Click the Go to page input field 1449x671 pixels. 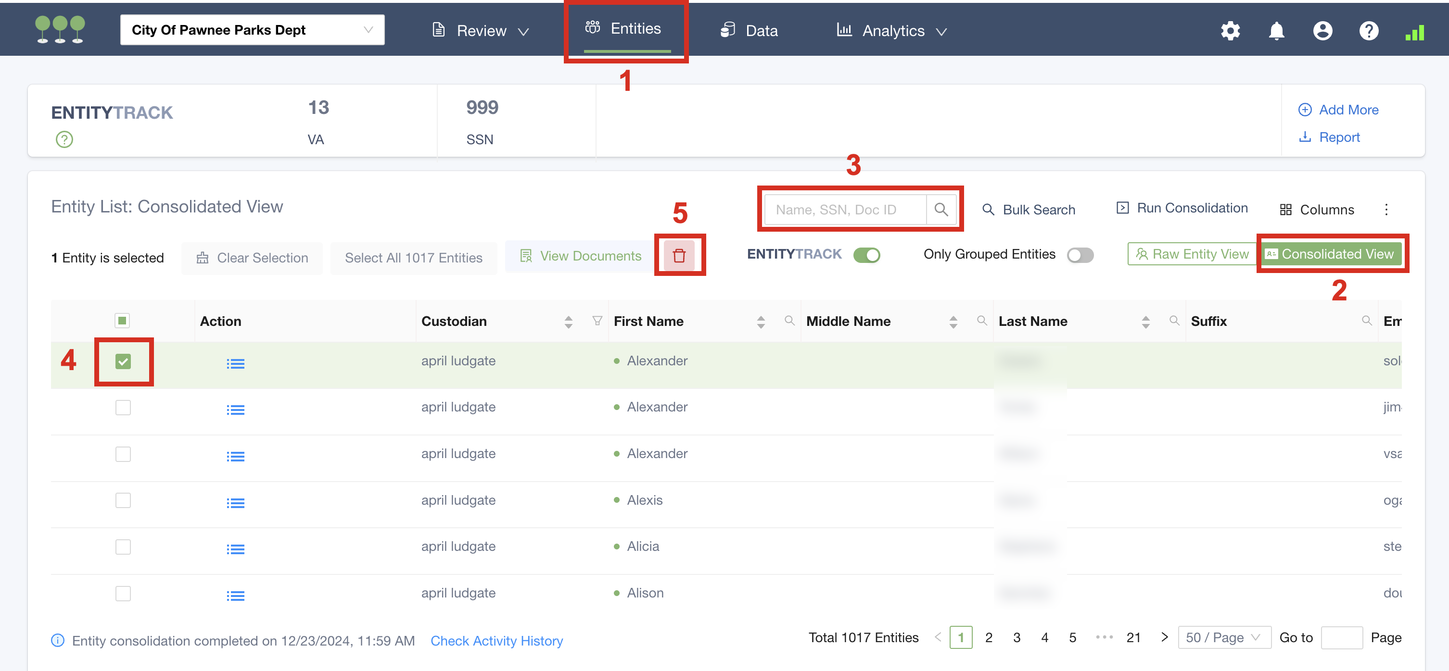click(x=1341, y=637)
